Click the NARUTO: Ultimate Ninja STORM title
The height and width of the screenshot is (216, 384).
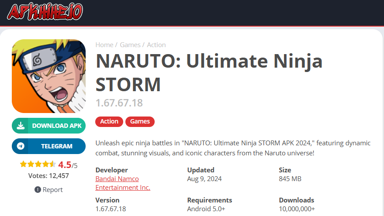pos(209,72)
